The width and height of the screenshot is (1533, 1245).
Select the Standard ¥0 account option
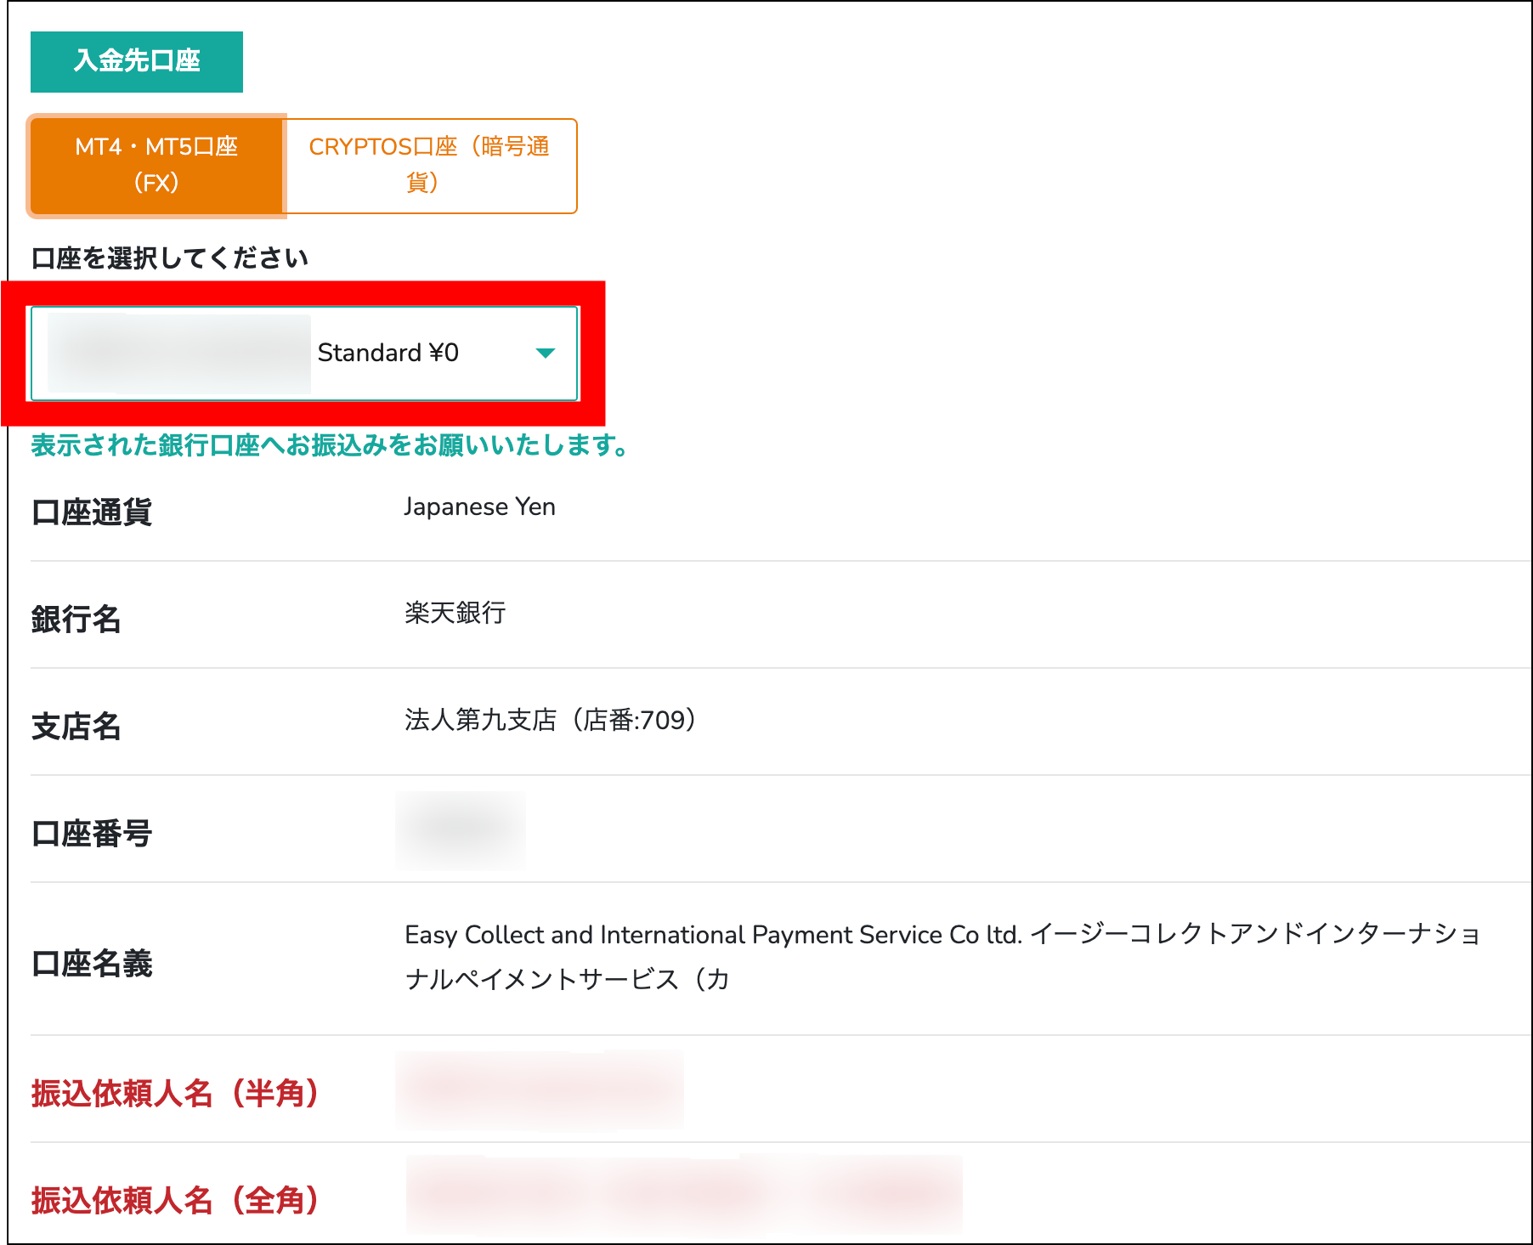389,353
